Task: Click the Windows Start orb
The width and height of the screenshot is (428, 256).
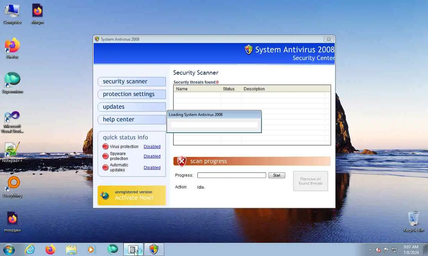Action: point(9,249)
